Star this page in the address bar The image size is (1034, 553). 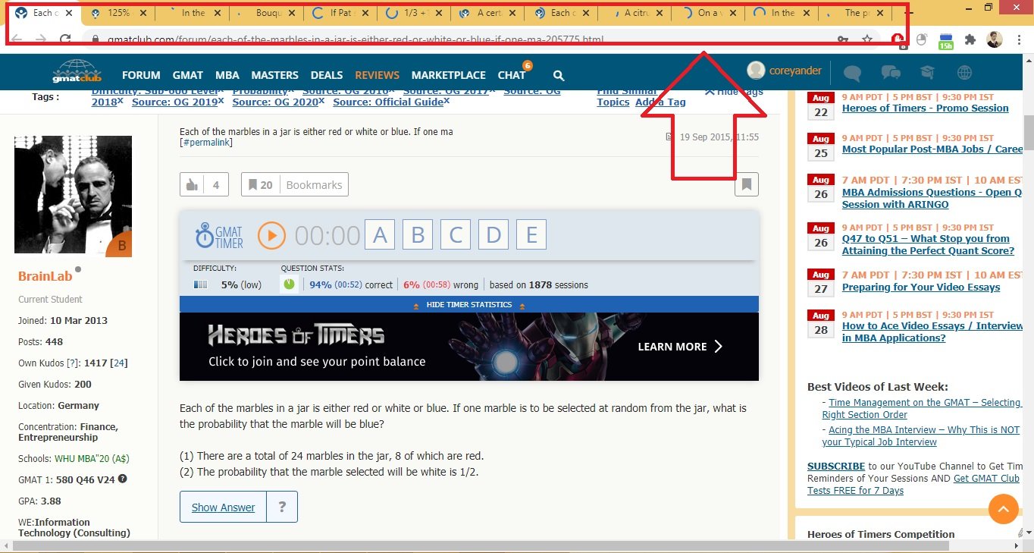click(x=867, y=40)
